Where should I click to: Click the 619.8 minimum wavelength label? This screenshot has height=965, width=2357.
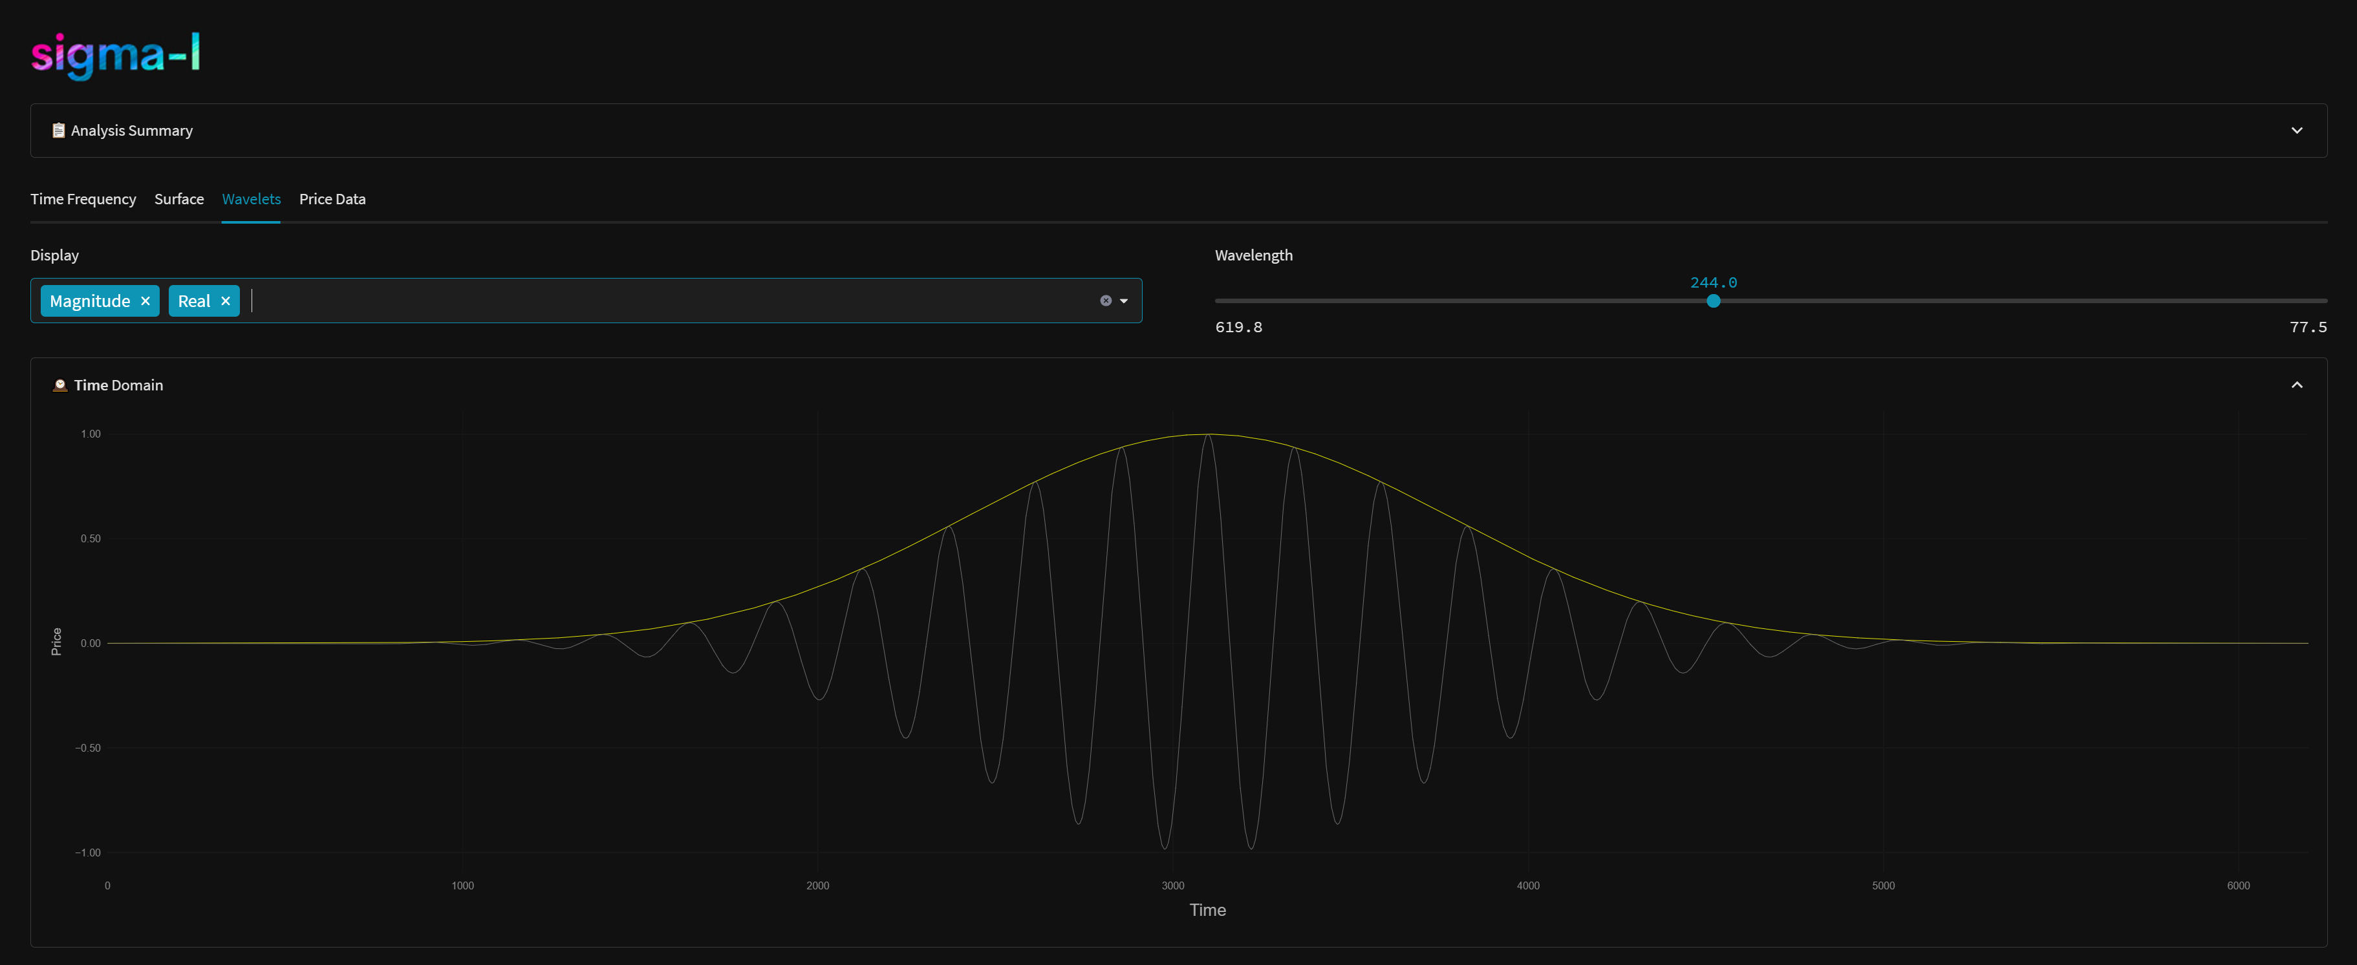[x=1239, y=326]
